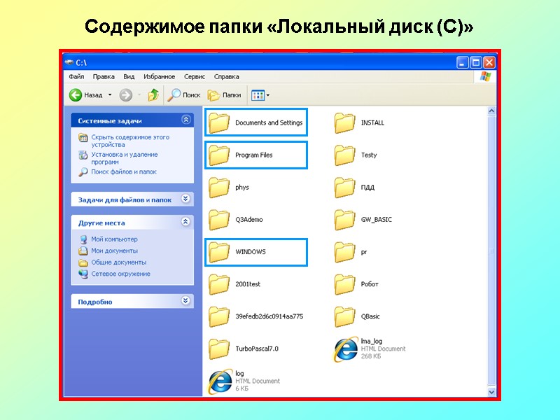This screenshot has height=420, width=560.
Task: Select the GW_BASIC folder icon
Action: pyautogui.click(x=344, y=219)
